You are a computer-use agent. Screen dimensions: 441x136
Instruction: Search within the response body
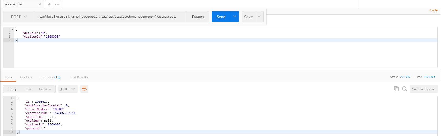tap(405, 89)
